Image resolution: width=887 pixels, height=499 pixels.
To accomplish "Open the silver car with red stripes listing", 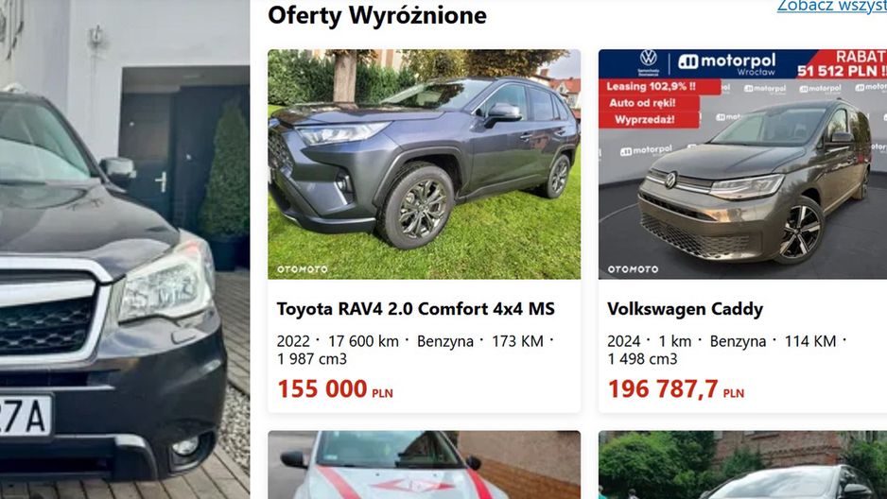I will coord(424,465).
